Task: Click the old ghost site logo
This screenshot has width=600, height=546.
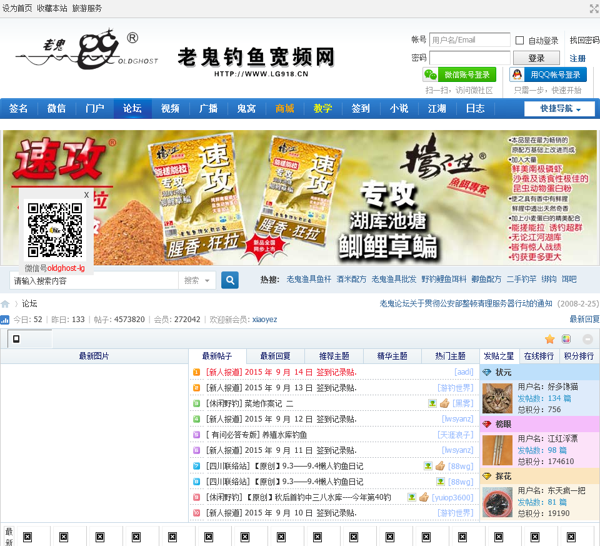Action: tap(87, 49)
